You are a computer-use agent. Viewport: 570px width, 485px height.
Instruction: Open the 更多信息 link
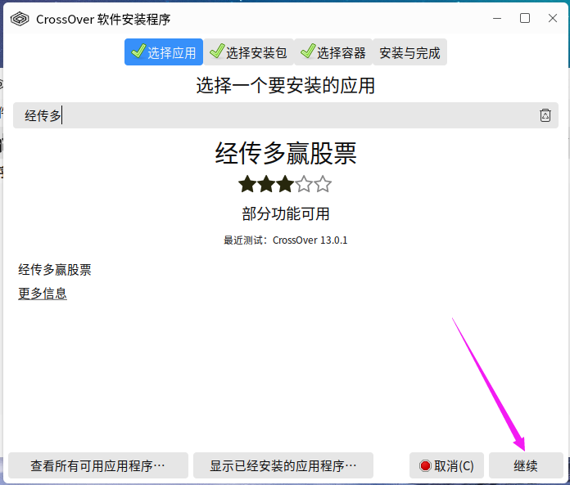point(43,294)
